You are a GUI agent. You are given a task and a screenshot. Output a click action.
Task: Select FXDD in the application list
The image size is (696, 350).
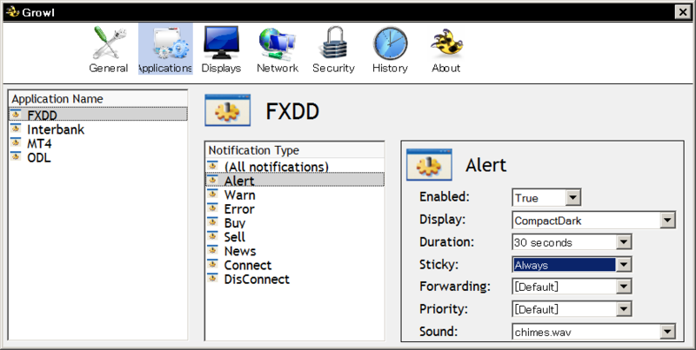coord(97,115)
